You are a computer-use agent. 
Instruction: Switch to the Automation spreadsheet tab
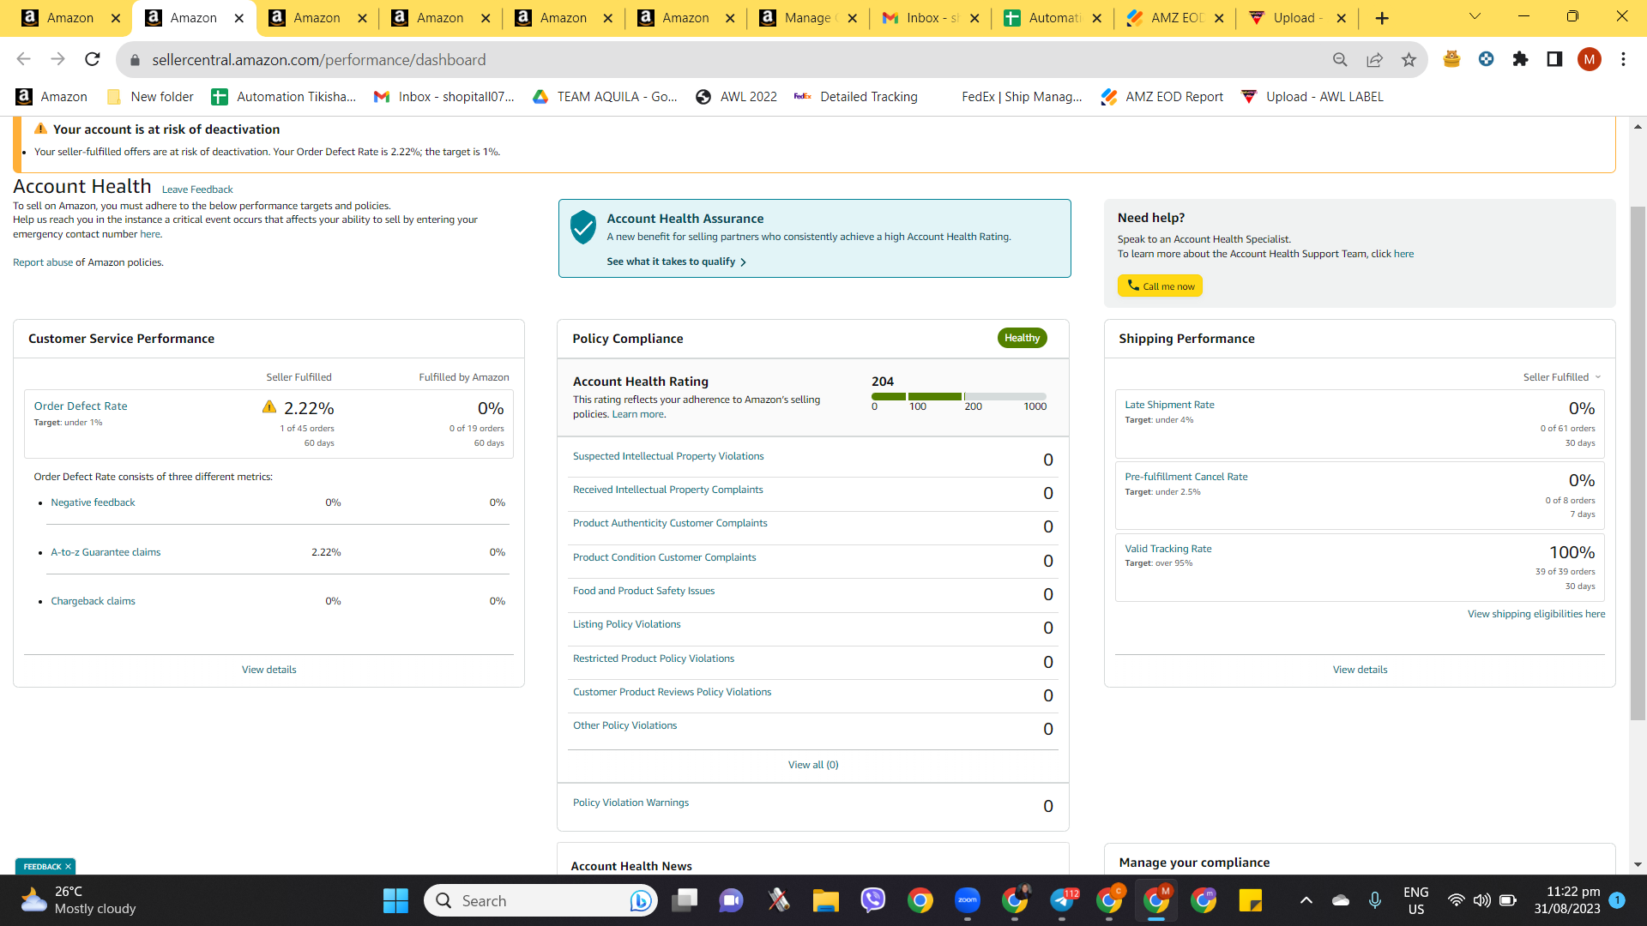point(1053,18)
